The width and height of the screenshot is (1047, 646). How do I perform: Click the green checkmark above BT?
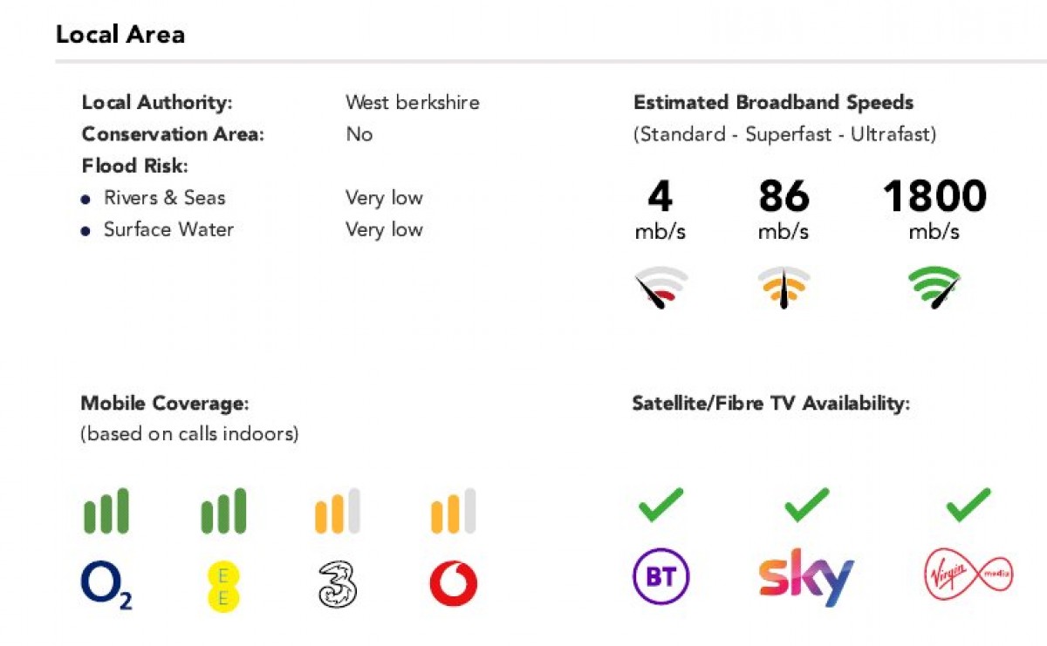[x=660, y=505]
